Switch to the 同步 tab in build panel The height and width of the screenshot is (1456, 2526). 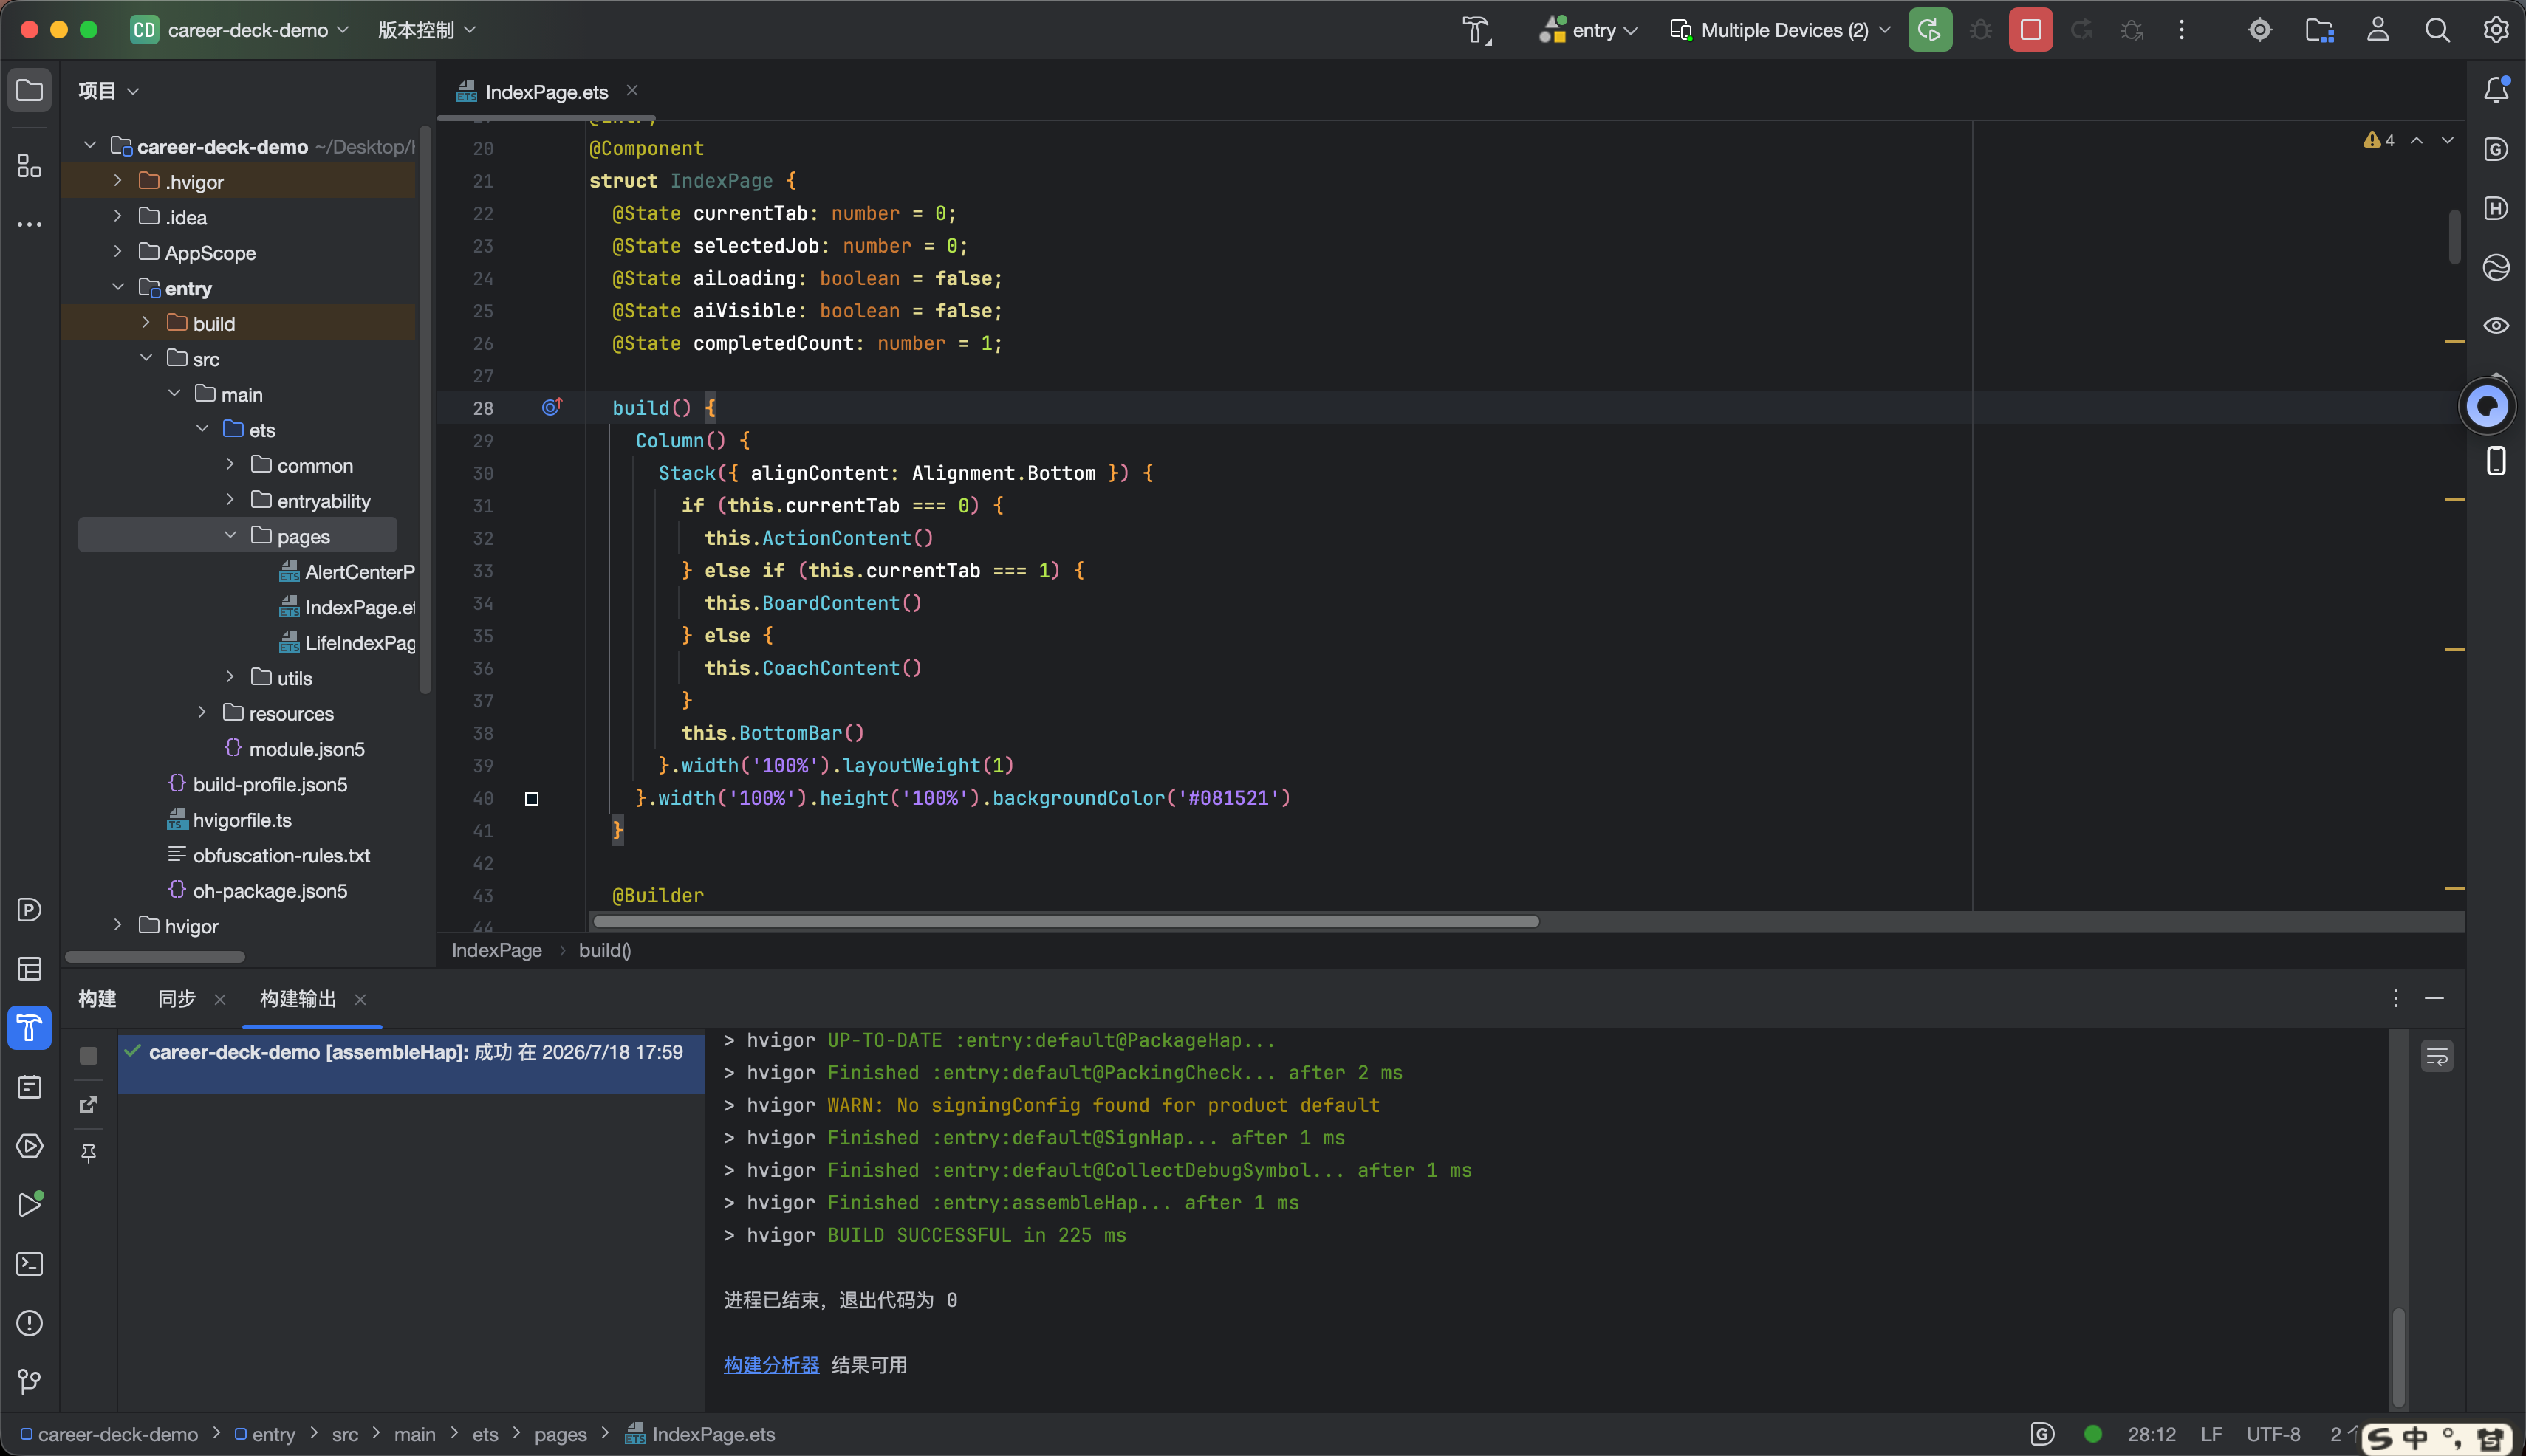pos(176,999)
